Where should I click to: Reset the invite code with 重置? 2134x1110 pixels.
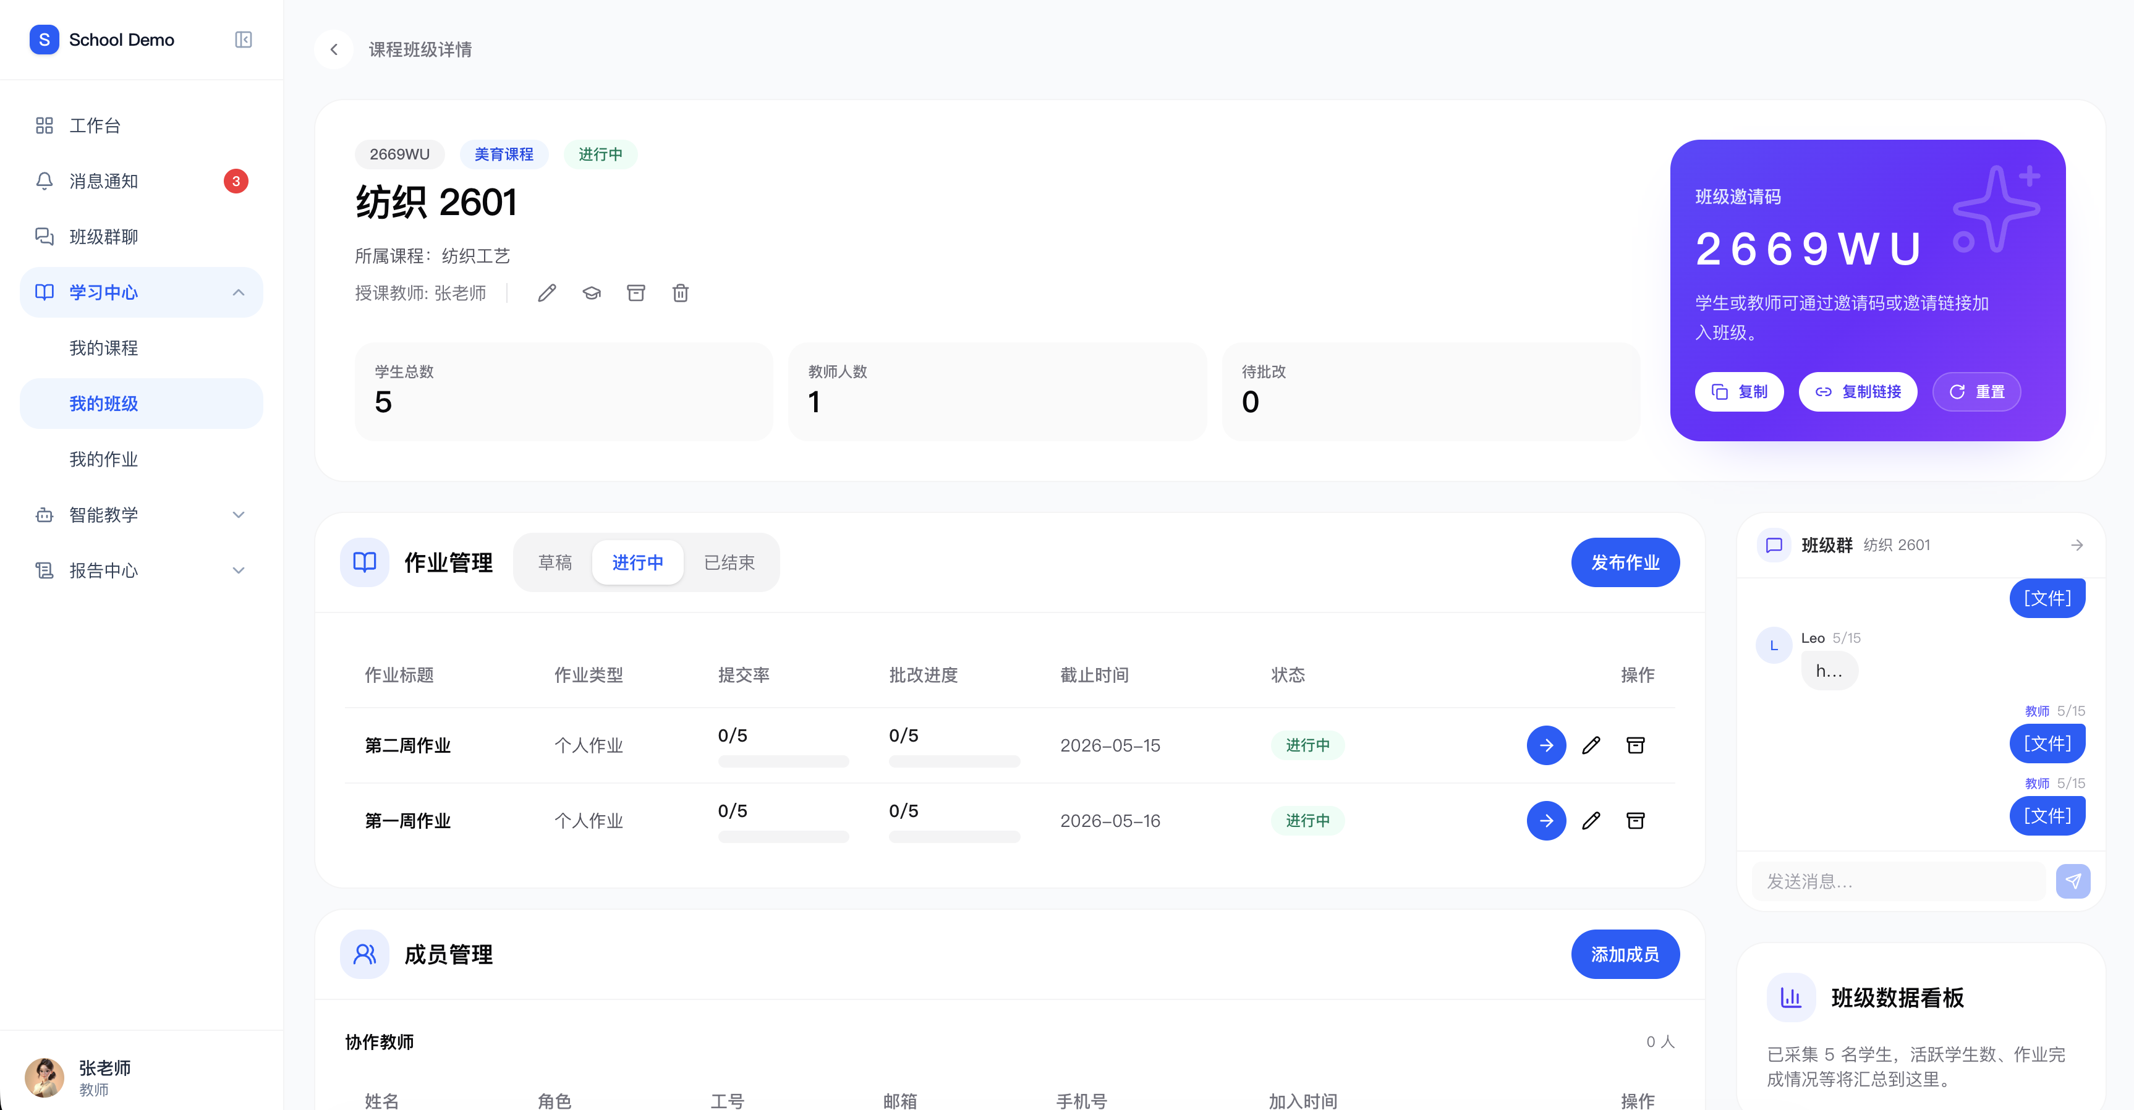point(1976,392)
